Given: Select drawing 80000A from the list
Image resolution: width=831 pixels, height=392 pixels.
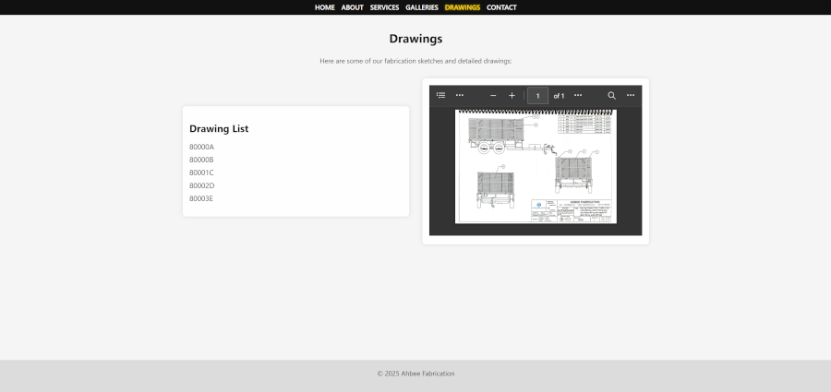Looking at the screenshot, I should pyautogui.click(x=201, y=147).
